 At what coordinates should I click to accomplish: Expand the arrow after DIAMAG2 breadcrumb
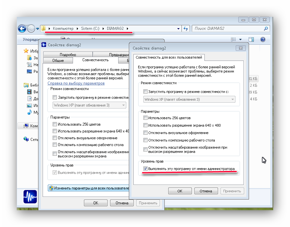tap(128, 28)
